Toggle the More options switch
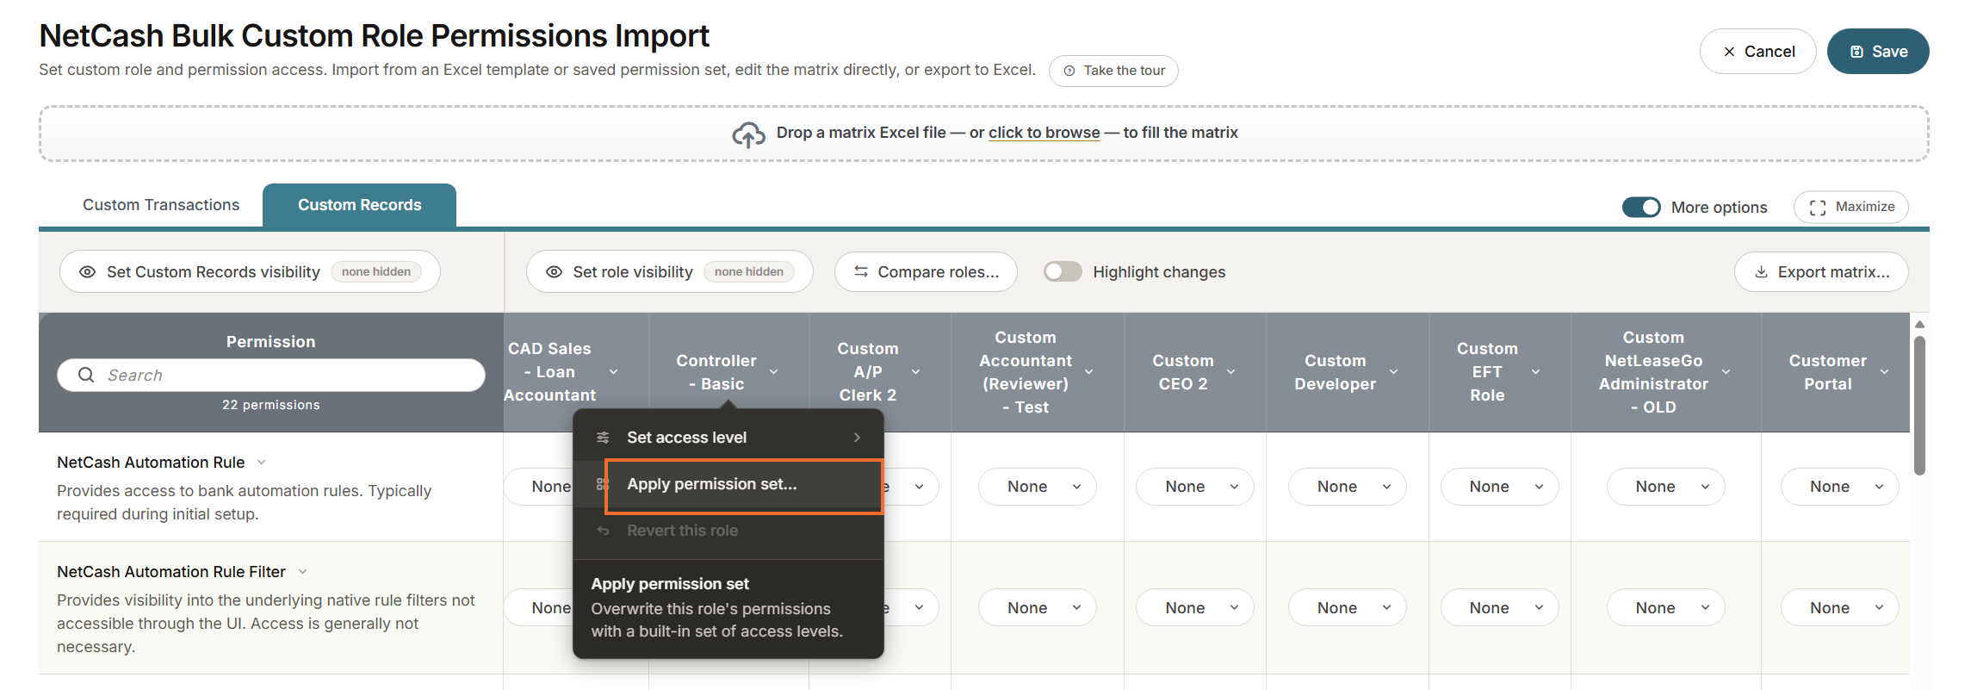Viewport: 1971px width, 690px height. click(1640, 208)
